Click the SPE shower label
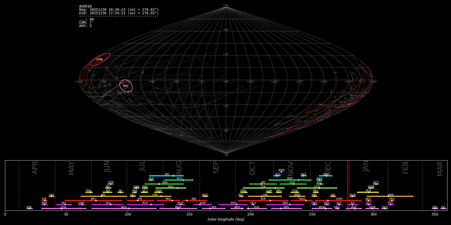Viewport: 451px width, 225px height. [x=214, y=207]
